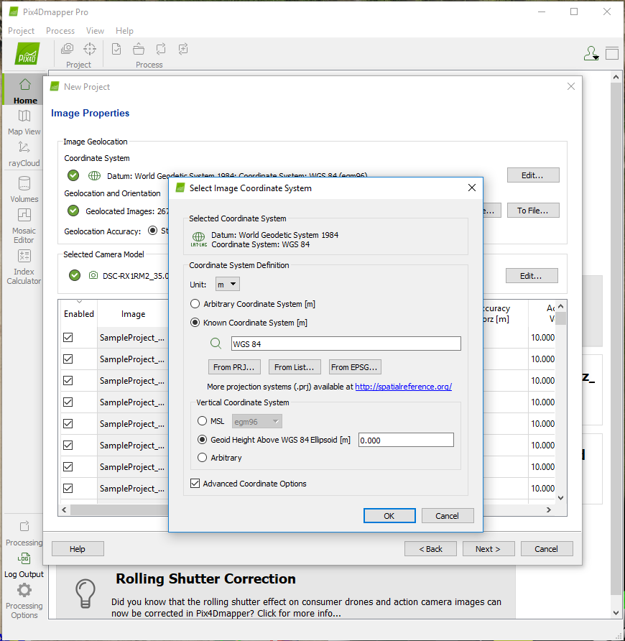Open the View menu
Image resolution: width=625 pixels, height=641 pixels.
coord(95,31)
